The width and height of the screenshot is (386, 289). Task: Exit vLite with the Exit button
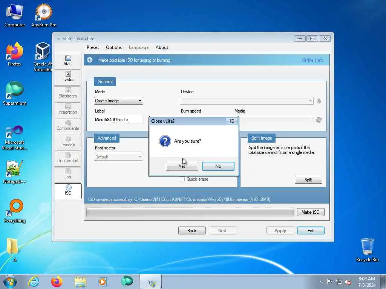[x=311, y=231]
